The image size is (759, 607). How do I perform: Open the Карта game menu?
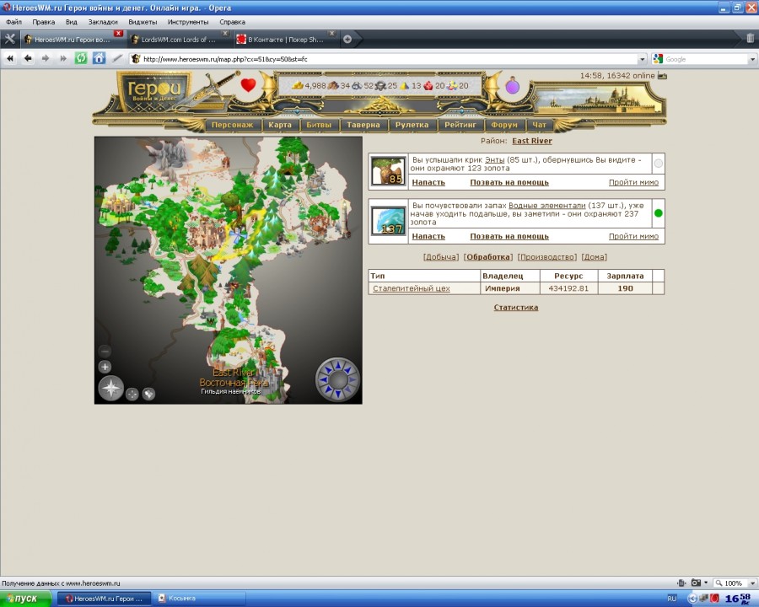click(x=280, y=125)
